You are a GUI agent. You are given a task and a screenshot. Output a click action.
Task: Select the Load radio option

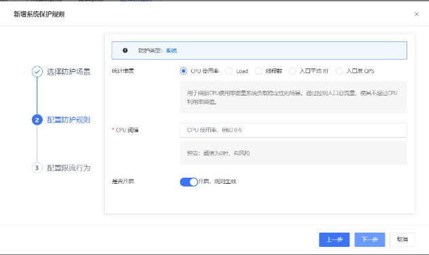(228, 71)
